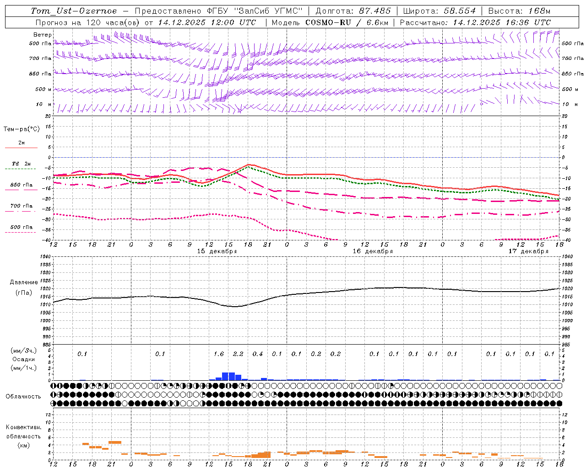Select the 'Долгота: 87.485' header field
586x468 pixels.
point(353,11)
